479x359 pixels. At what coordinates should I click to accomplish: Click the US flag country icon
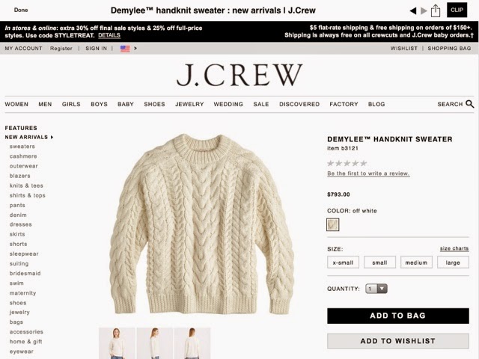coord(125,49)
